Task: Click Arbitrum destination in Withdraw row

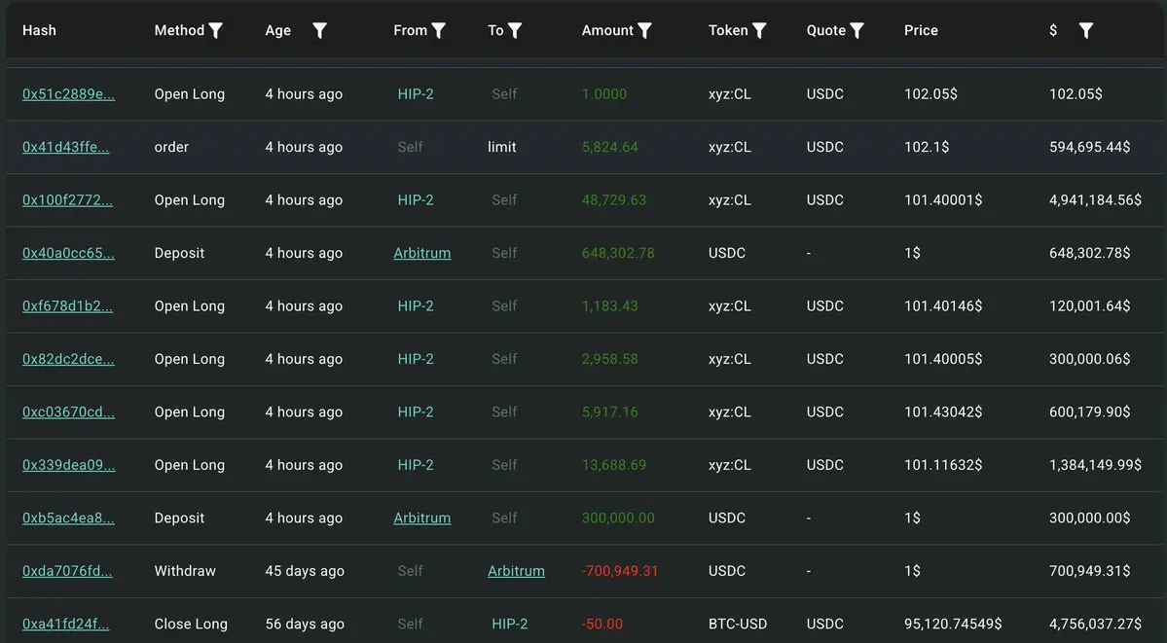Action: tap(516, 571)
